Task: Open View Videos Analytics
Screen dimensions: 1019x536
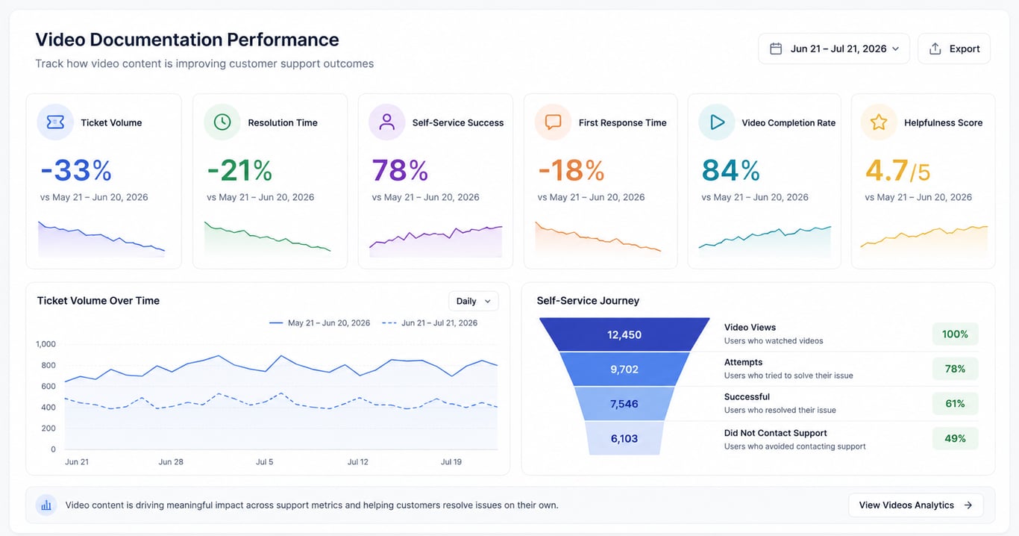Action: coord(916,505)
